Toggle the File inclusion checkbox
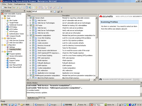This screenshot has width=142, height=106. point(33,48)
